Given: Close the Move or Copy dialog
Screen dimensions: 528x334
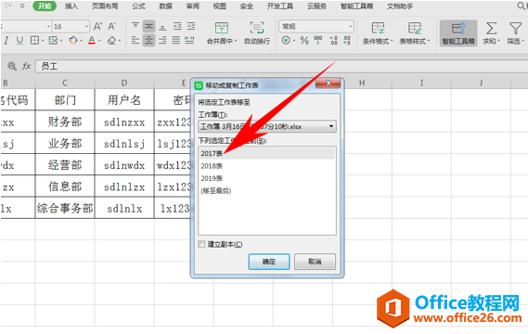Looking at the screenshot, I should pos(328,83).
